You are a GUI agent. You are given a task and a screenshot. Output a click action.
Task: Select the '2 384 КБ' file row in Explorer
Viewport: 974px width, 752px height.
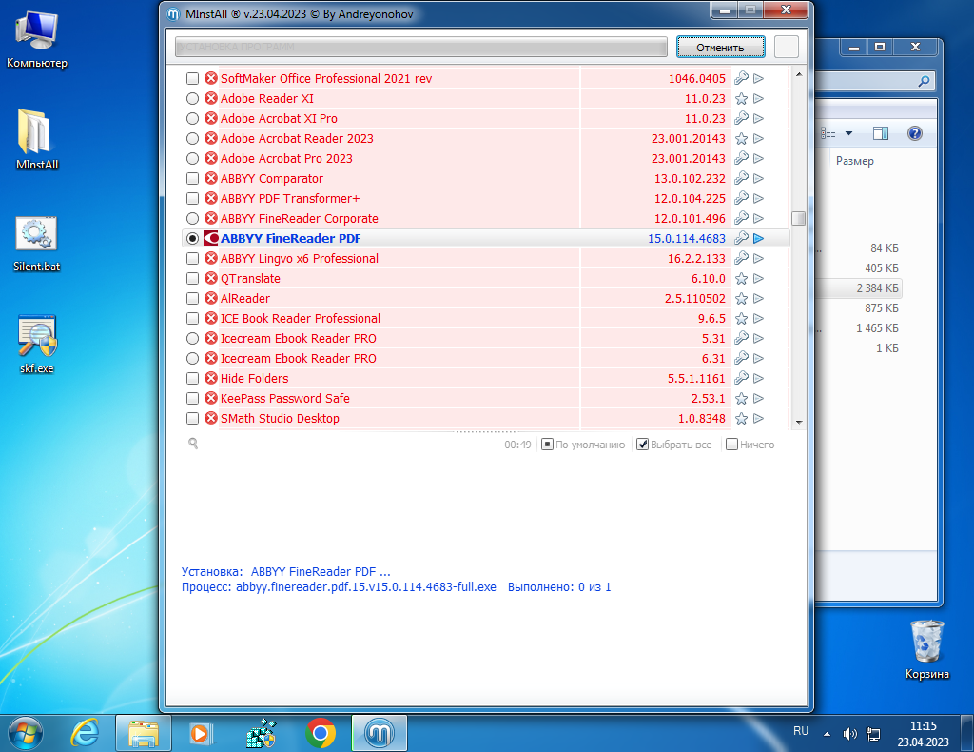tap(859, 287)
